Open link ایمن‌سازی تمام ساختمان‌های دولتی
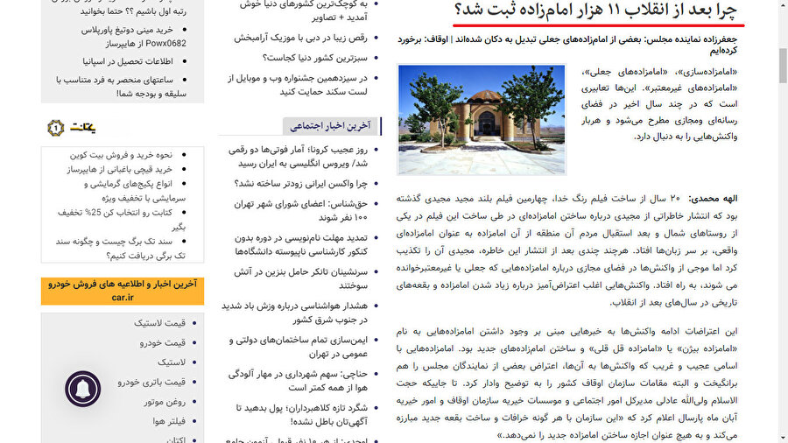The height and width of the screenshot is (443, 788). [299, 347]
